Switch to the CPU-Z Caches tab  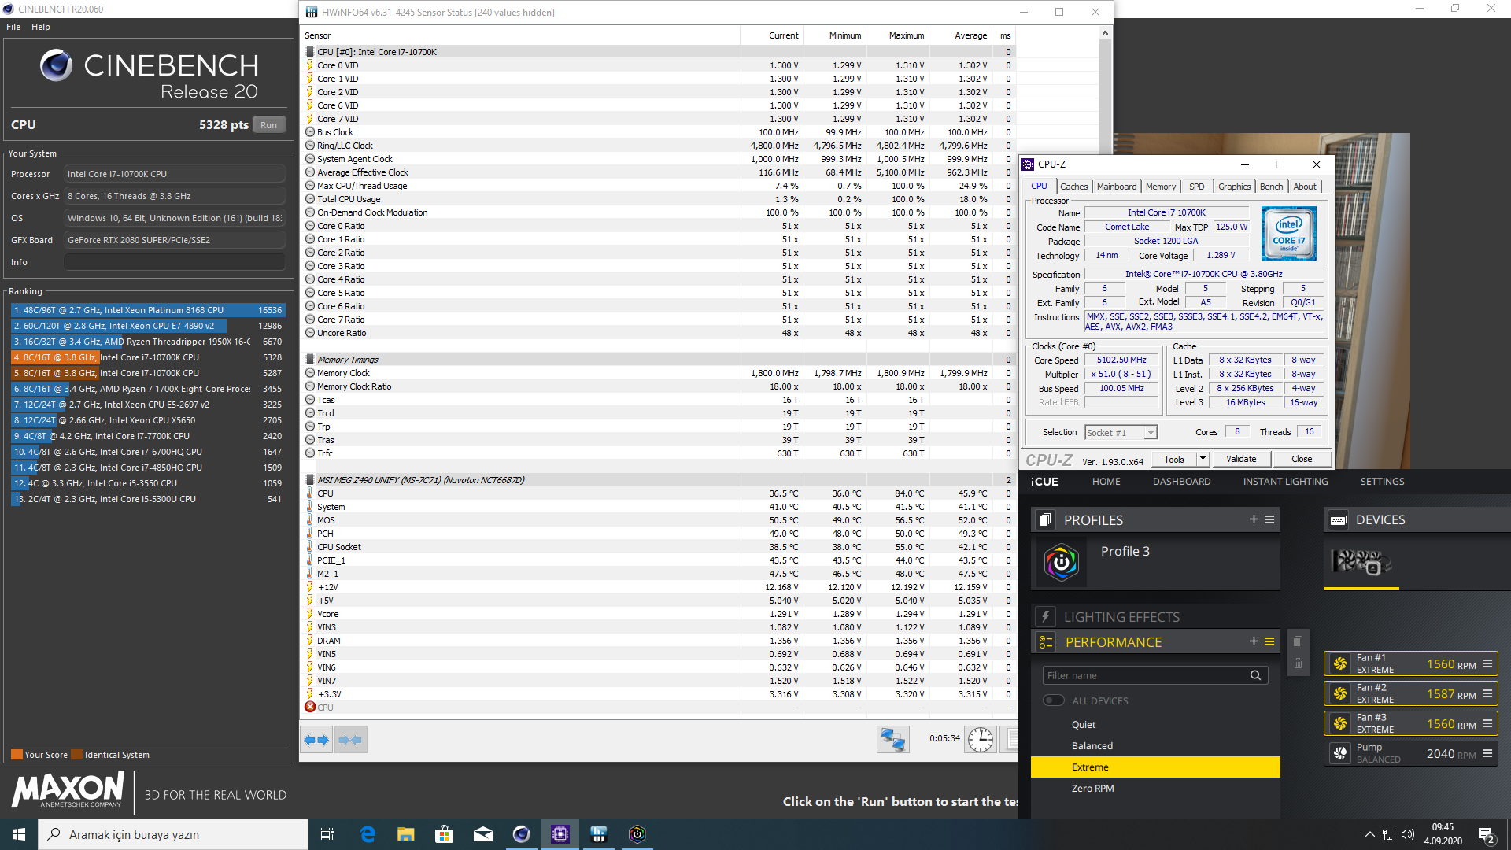click(1073, 187)
